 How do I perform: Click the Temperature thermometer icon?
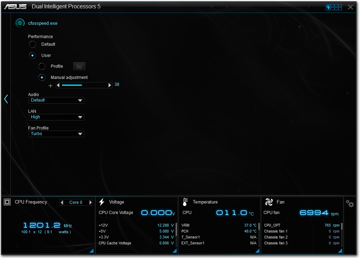[185, 202]
